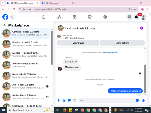Viewport: 151px width, 113px height.
Task: Reload the current page
Action: click(x=14, y=9)
